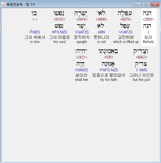
Task: Click the Korean gloss 그의 마음은
Action: click(x=60, y=37)
